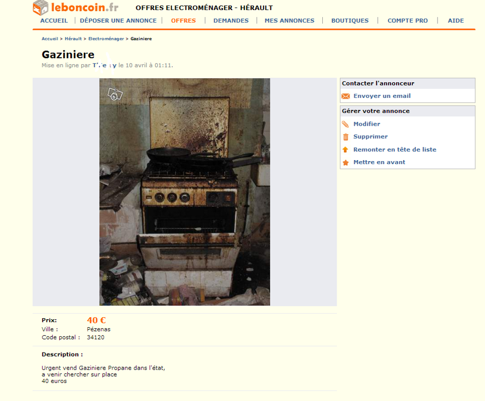Viewport: 485px width, 401px height.
Task: Click the pencil icon next to Modifier
Action: pyautogui.click(x=346, y=124)
